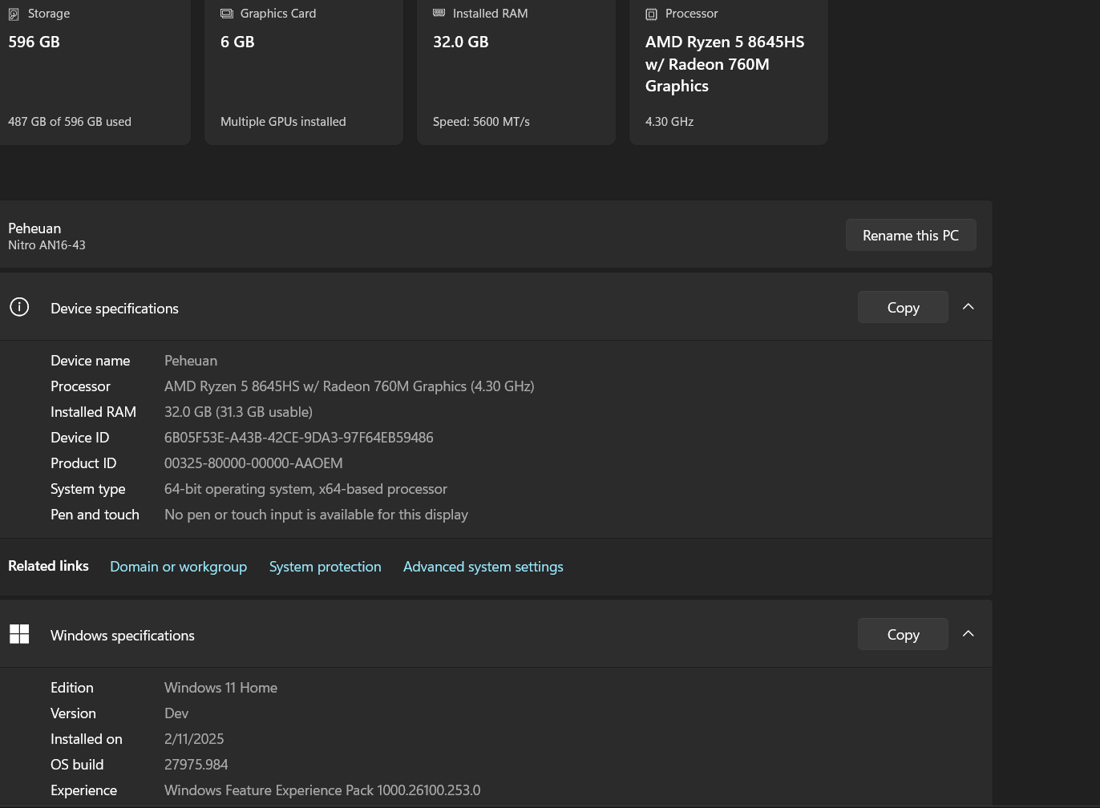The width and height of the screenshot is (1100, 808).
Task: Select the Device ID value 6B05F53E
Action: click(298, 438)
